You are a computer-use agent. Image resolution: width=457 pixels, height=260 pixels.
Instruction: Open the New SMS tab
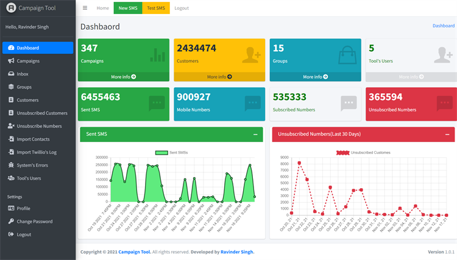(x=128, y=8)
